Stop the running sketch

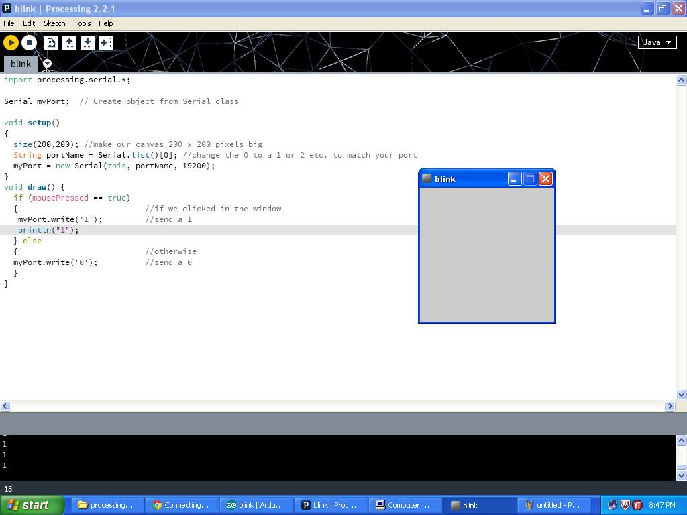point(29,42)
